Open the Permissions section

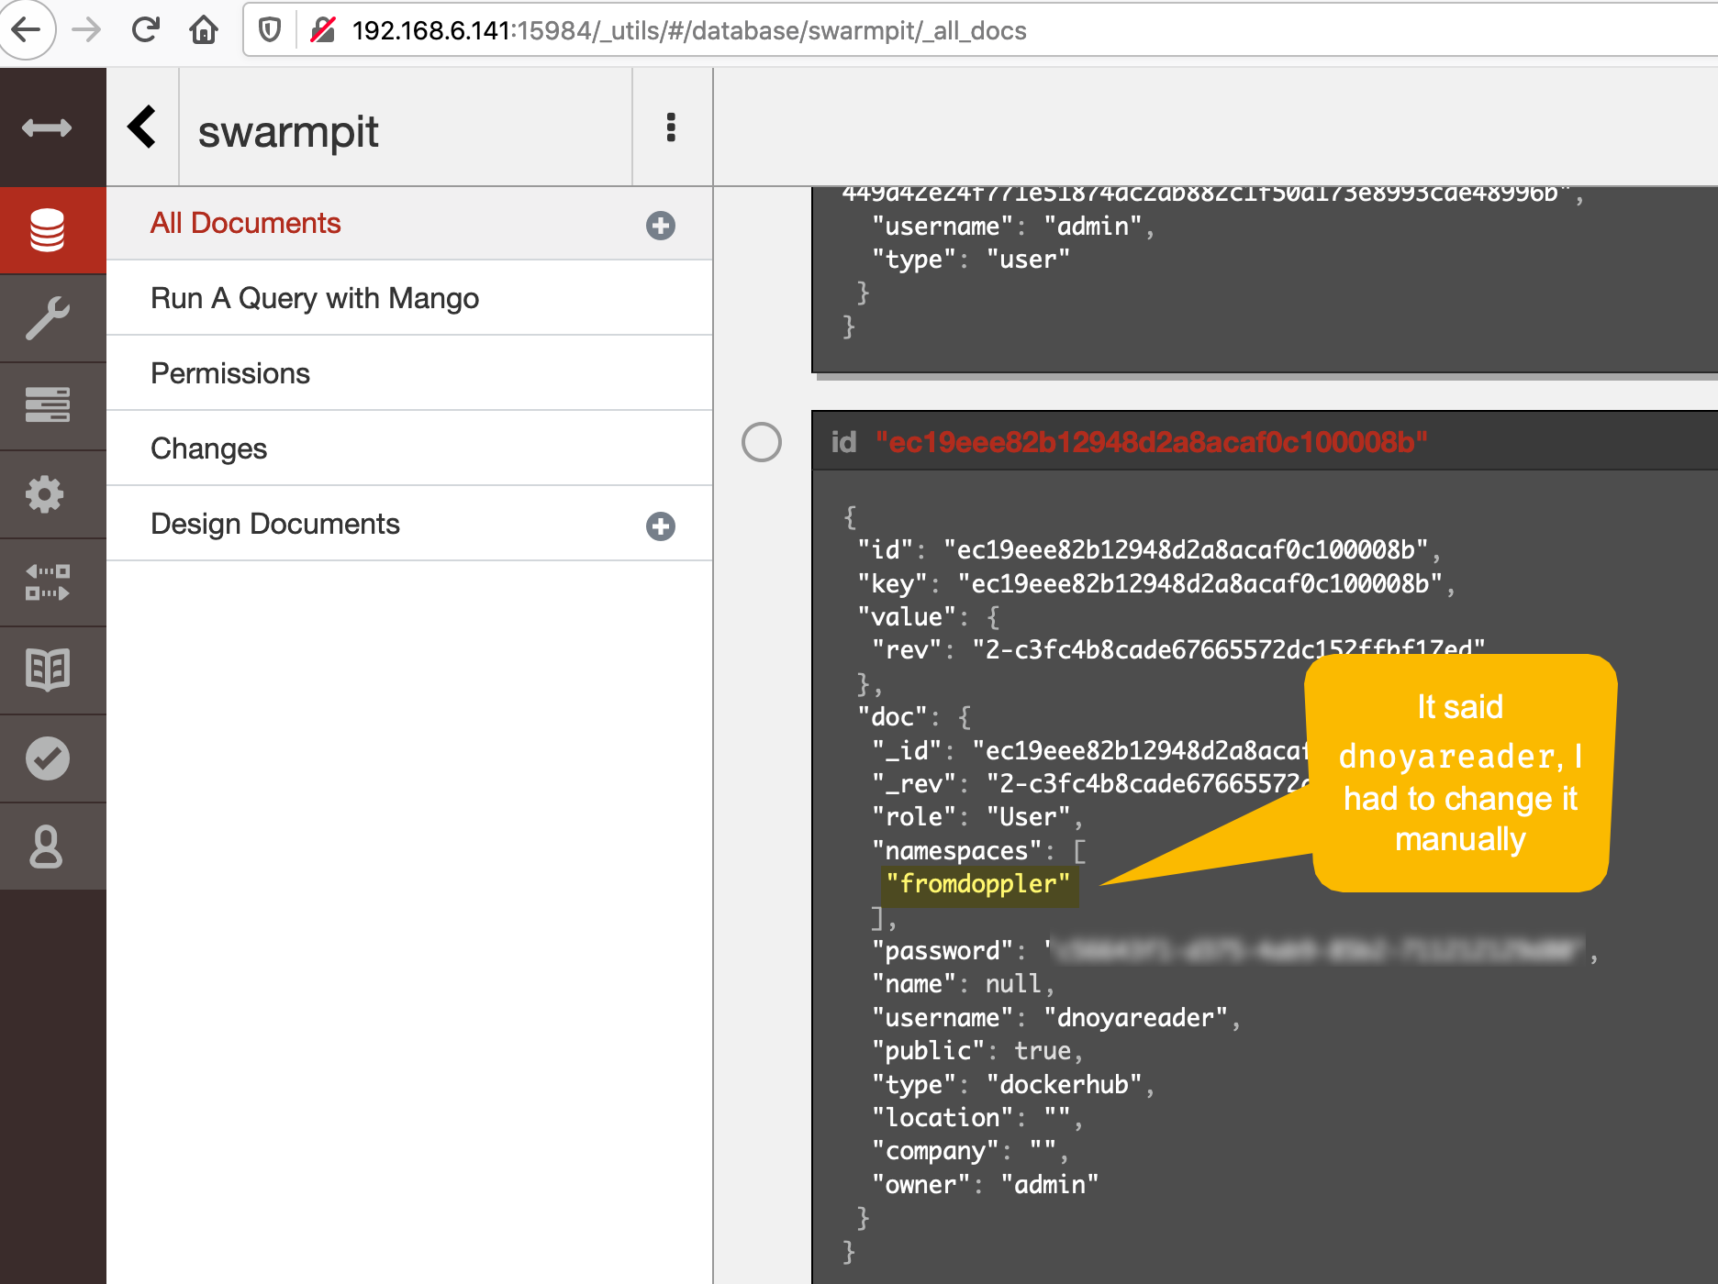(x=230, y=373)
